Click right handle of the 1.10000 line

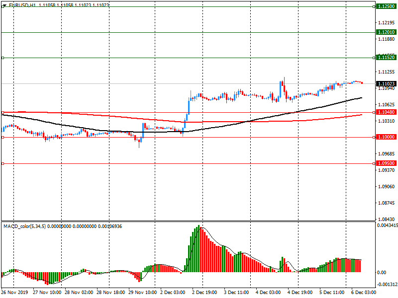pos(374,138)
